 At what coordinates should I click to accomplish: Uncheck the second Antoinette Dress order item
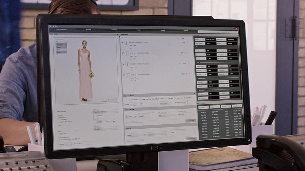(123, 53)
